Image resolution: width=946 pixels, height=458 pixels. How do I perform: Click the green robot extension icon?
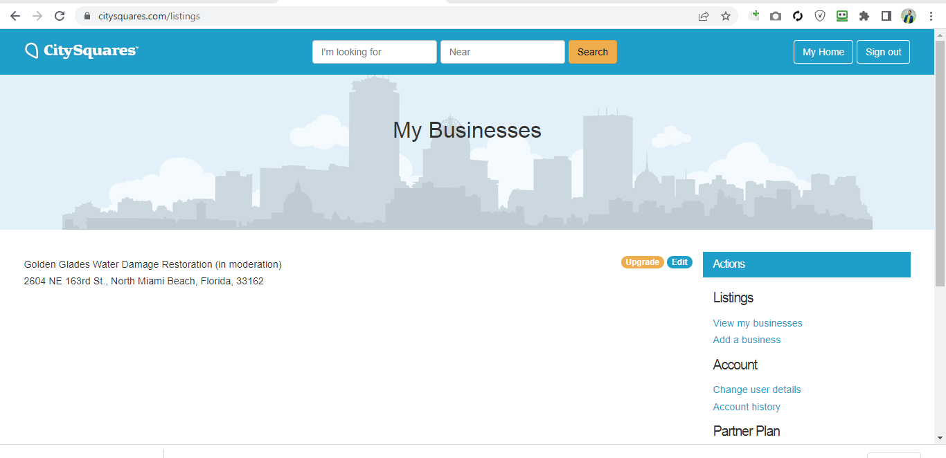click(842, 16)
